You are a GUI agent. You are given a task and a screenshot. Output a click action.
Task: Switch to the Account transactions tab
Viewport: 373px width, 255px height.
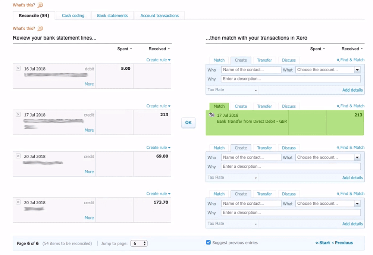click(159, 15)
